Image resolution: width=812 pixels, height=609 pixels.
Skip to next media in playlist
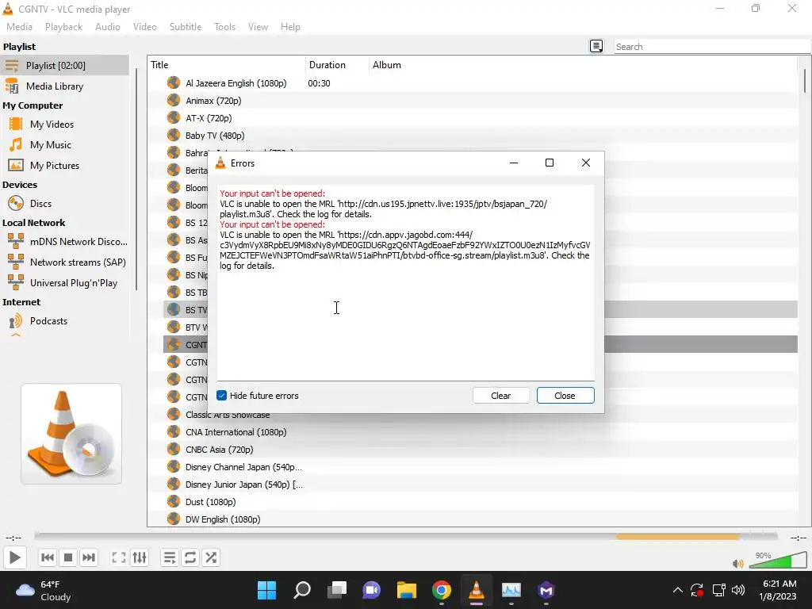pyautogui.click(x=89, y=557)
